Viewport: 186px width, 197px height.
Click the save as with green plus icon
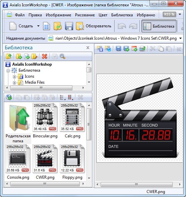(x=126, y=49)
